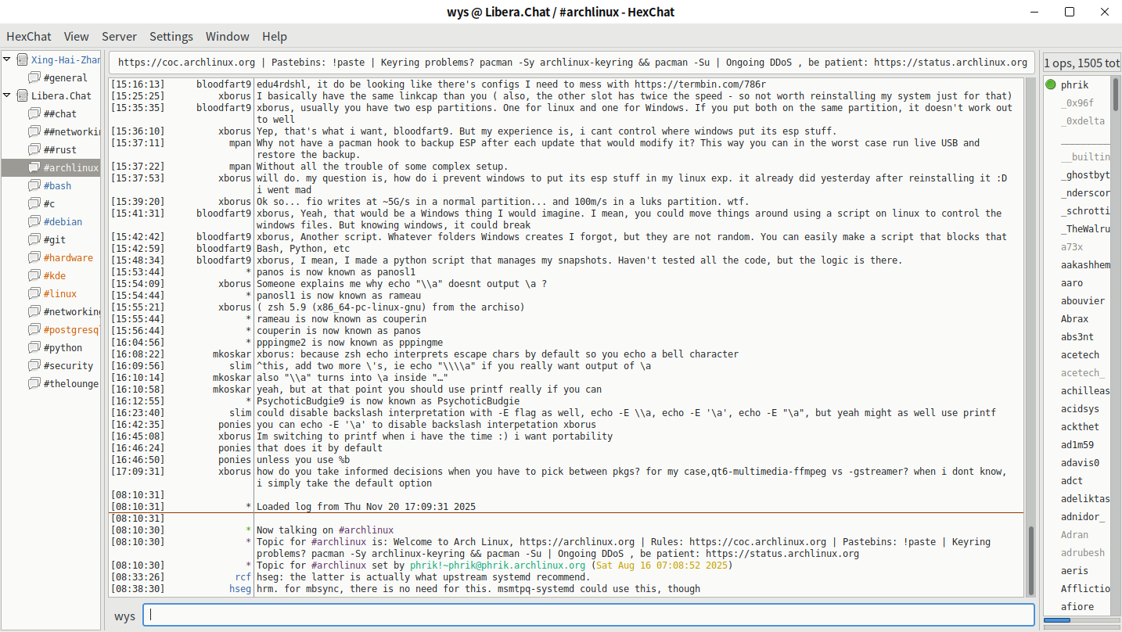Click the channel icon beside #python

(x=34, y=347)
